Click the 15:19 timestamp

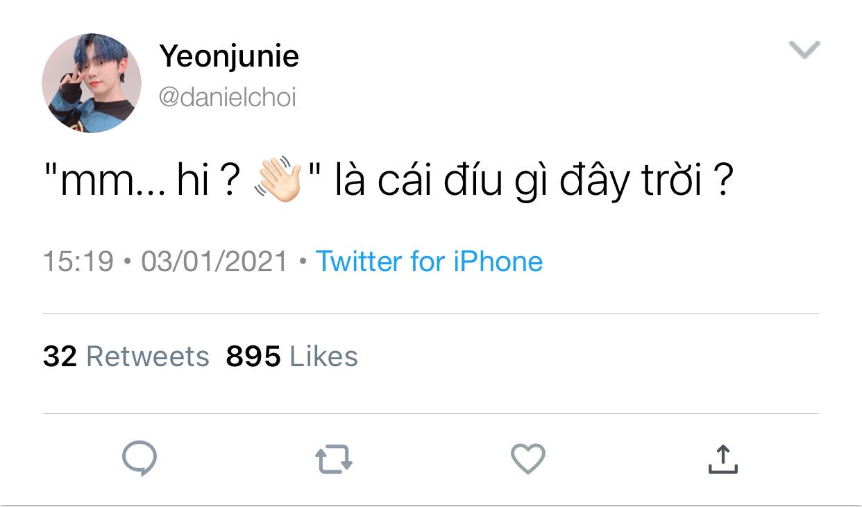[78, 261]
